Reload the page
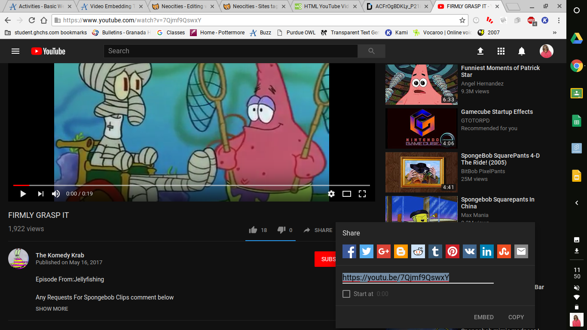The width and height of the screenshot is (587, 330). [32, 20]
